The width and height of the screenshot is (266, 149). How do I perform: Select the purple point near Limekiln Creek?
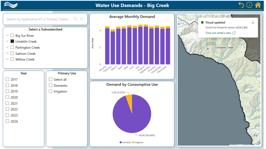pyautogui.click(x=208, y=49)
